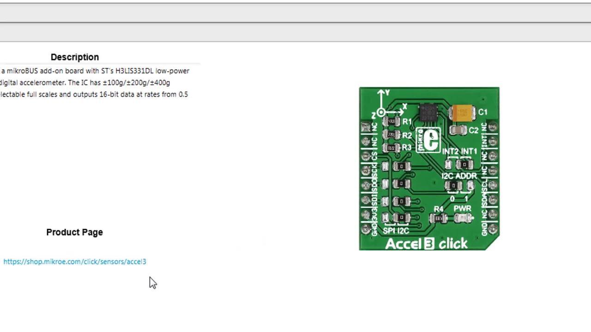Select the Product Page heading
Screen dimensions: 591x332
tap(74, 232)
